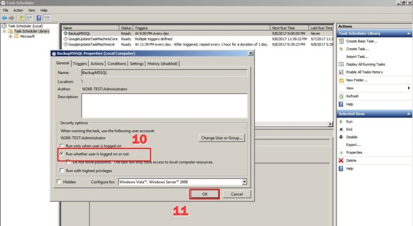Collapse the Selected Item actions section
This screenshot has width=413, height=226.
409,114
